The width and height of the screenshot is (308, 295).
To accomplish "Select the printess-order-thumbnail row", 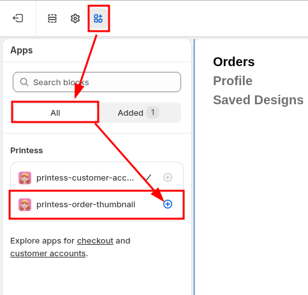I will click(x=97, y=205).
